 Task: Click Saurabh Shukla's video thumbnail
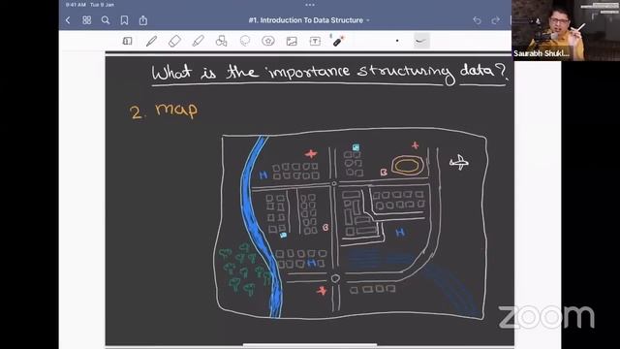[x=566, y=30]
